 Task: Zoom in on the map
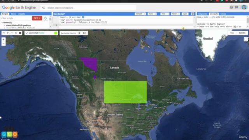[4, 40]
